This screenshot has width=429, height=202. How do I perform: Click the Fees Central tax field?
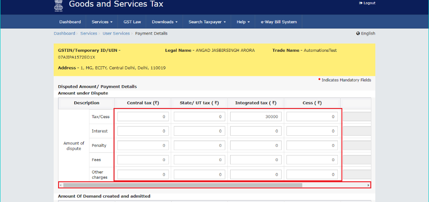(143, 160)
